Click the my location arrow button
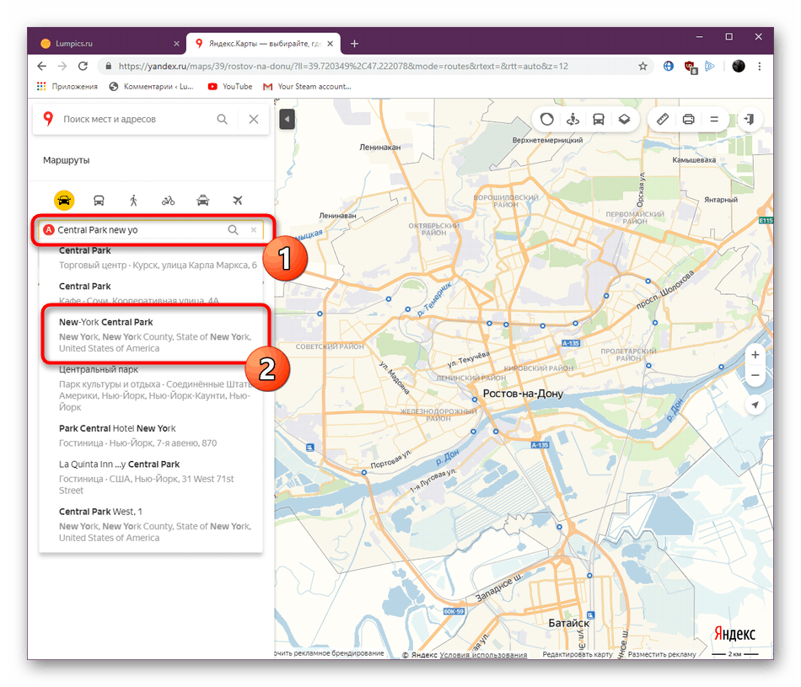This screenshot has height=687, width=801. (755, 405)
